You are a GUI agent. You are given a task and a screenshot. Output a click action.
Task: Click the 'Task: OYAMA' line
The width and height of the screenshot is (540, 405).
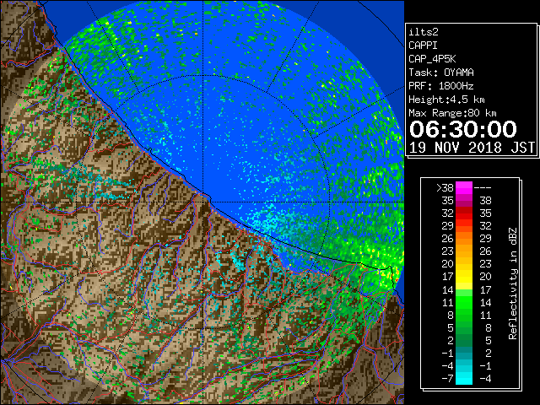[441, 73]
